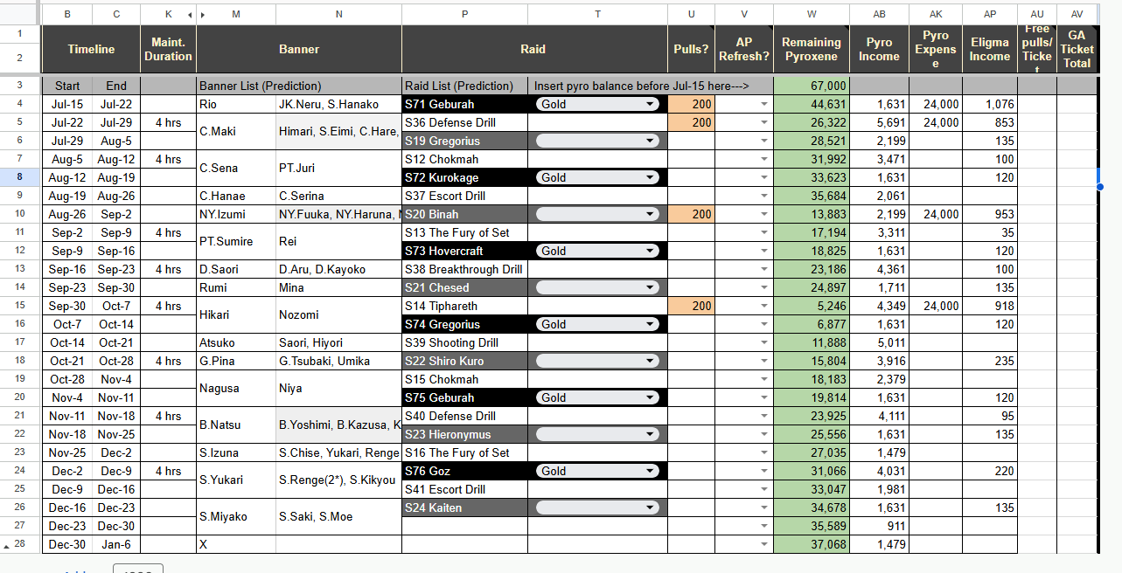Click the Raid List (Prediction) cell
The image size is (1122, 573).
coord(464,86)
